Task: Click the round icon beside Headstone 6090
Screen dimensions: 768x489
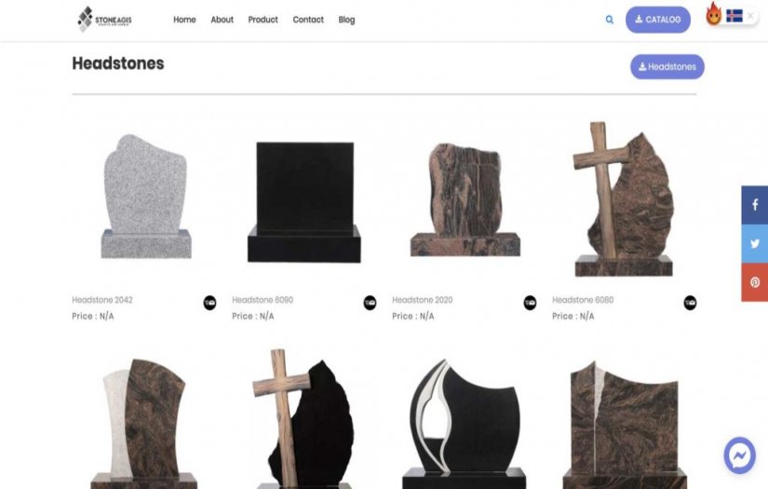Action: click(x=370, y=303)
